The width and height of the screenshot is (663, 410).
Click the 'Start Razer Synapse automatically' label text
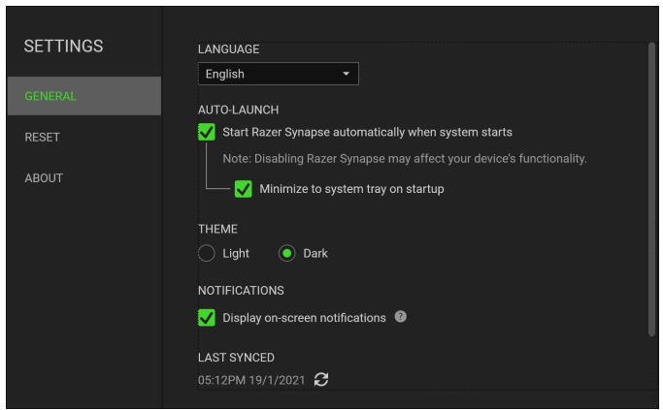pyautogui.click(x=367, y=132)
